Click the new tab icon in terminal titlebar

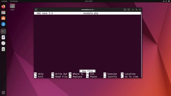pos(36,10)
